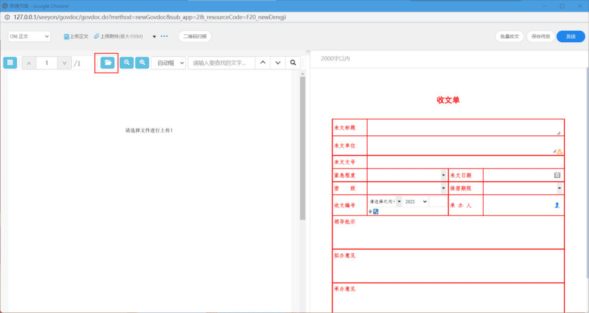Click the 拟办意见 opinion area
Screen dimensions: 589x313
[x=448, y=266]
